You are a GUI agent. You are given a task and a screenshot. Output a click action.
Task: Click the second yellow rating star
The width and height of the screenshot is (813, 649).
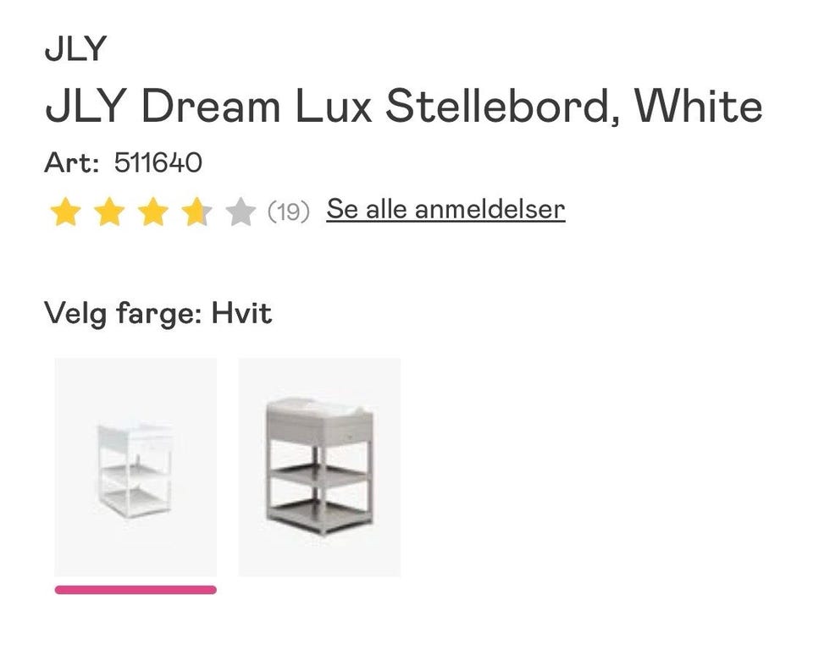point(109,212)
